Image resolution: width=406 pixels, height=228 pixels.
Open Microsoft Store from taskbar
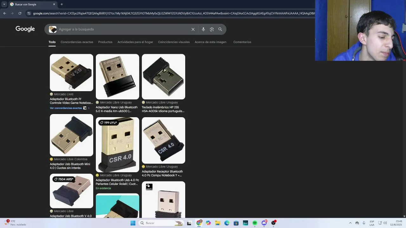tap(236, 223)
